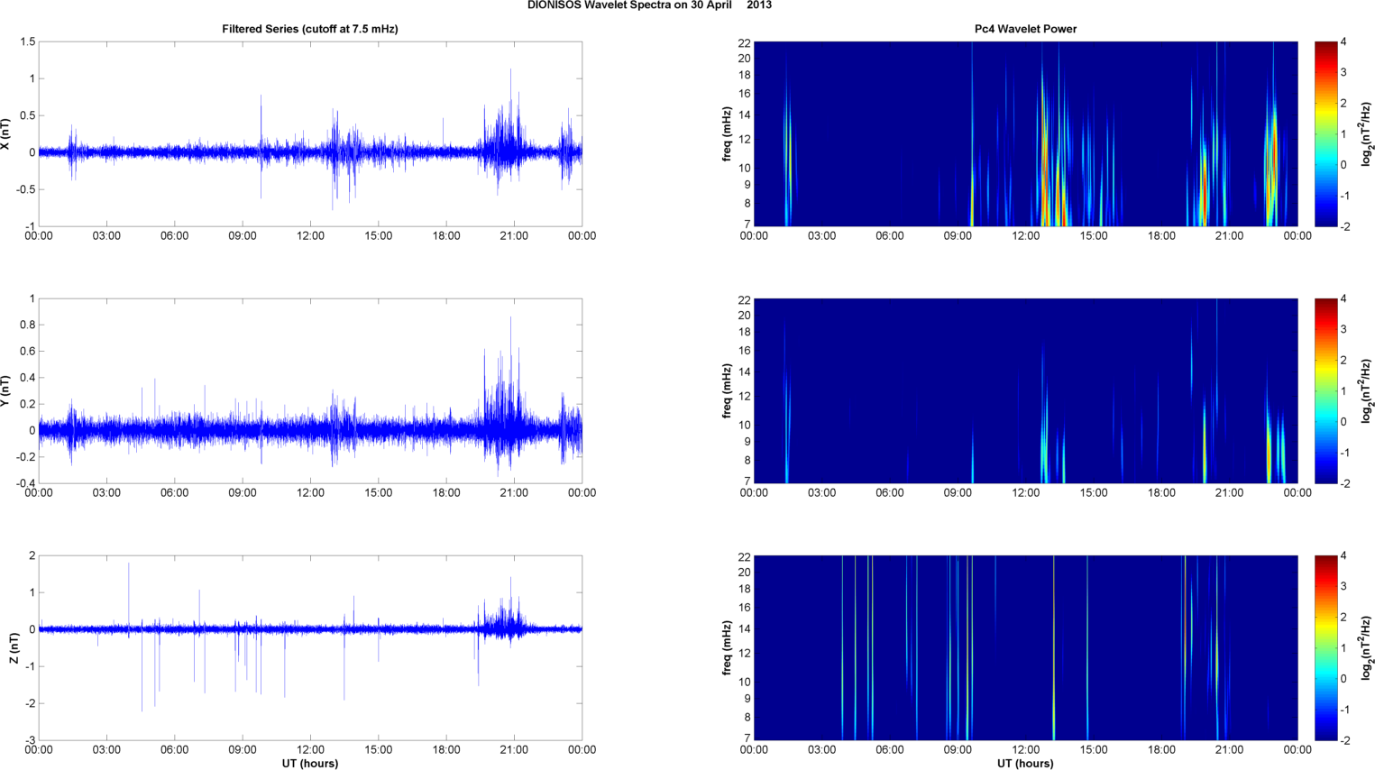Image resolution: width=1375 pixels, height=770 pixels.
Task: Click the 22 frequency tick on the top spectrogram
Action: coord(745,43)
